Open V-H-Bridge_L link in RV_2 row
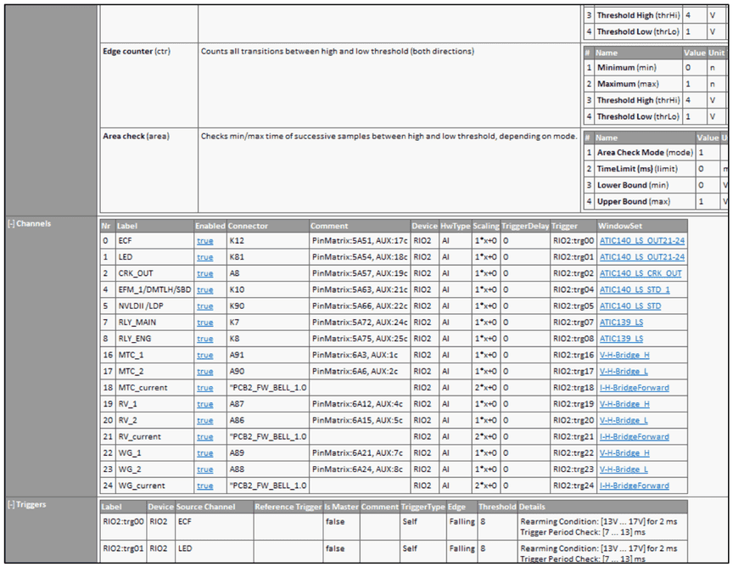Screen dimensions: 733x567 [624, 420]
